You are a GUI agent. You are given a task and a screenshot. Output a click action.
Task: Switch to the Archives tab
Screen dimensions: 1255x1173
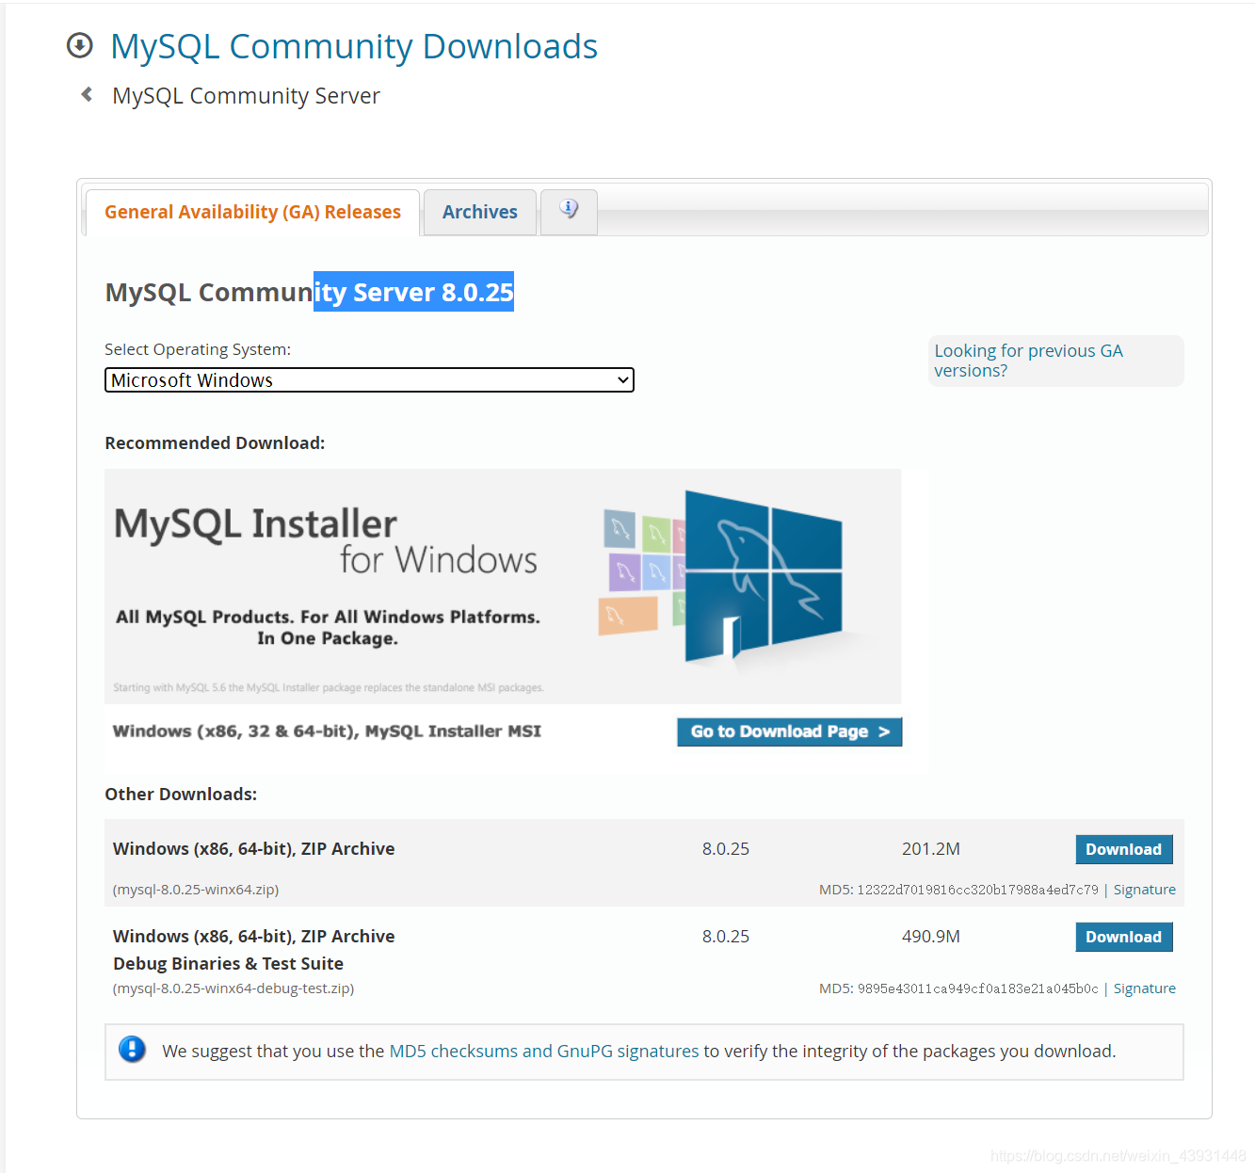pos(480,212)
